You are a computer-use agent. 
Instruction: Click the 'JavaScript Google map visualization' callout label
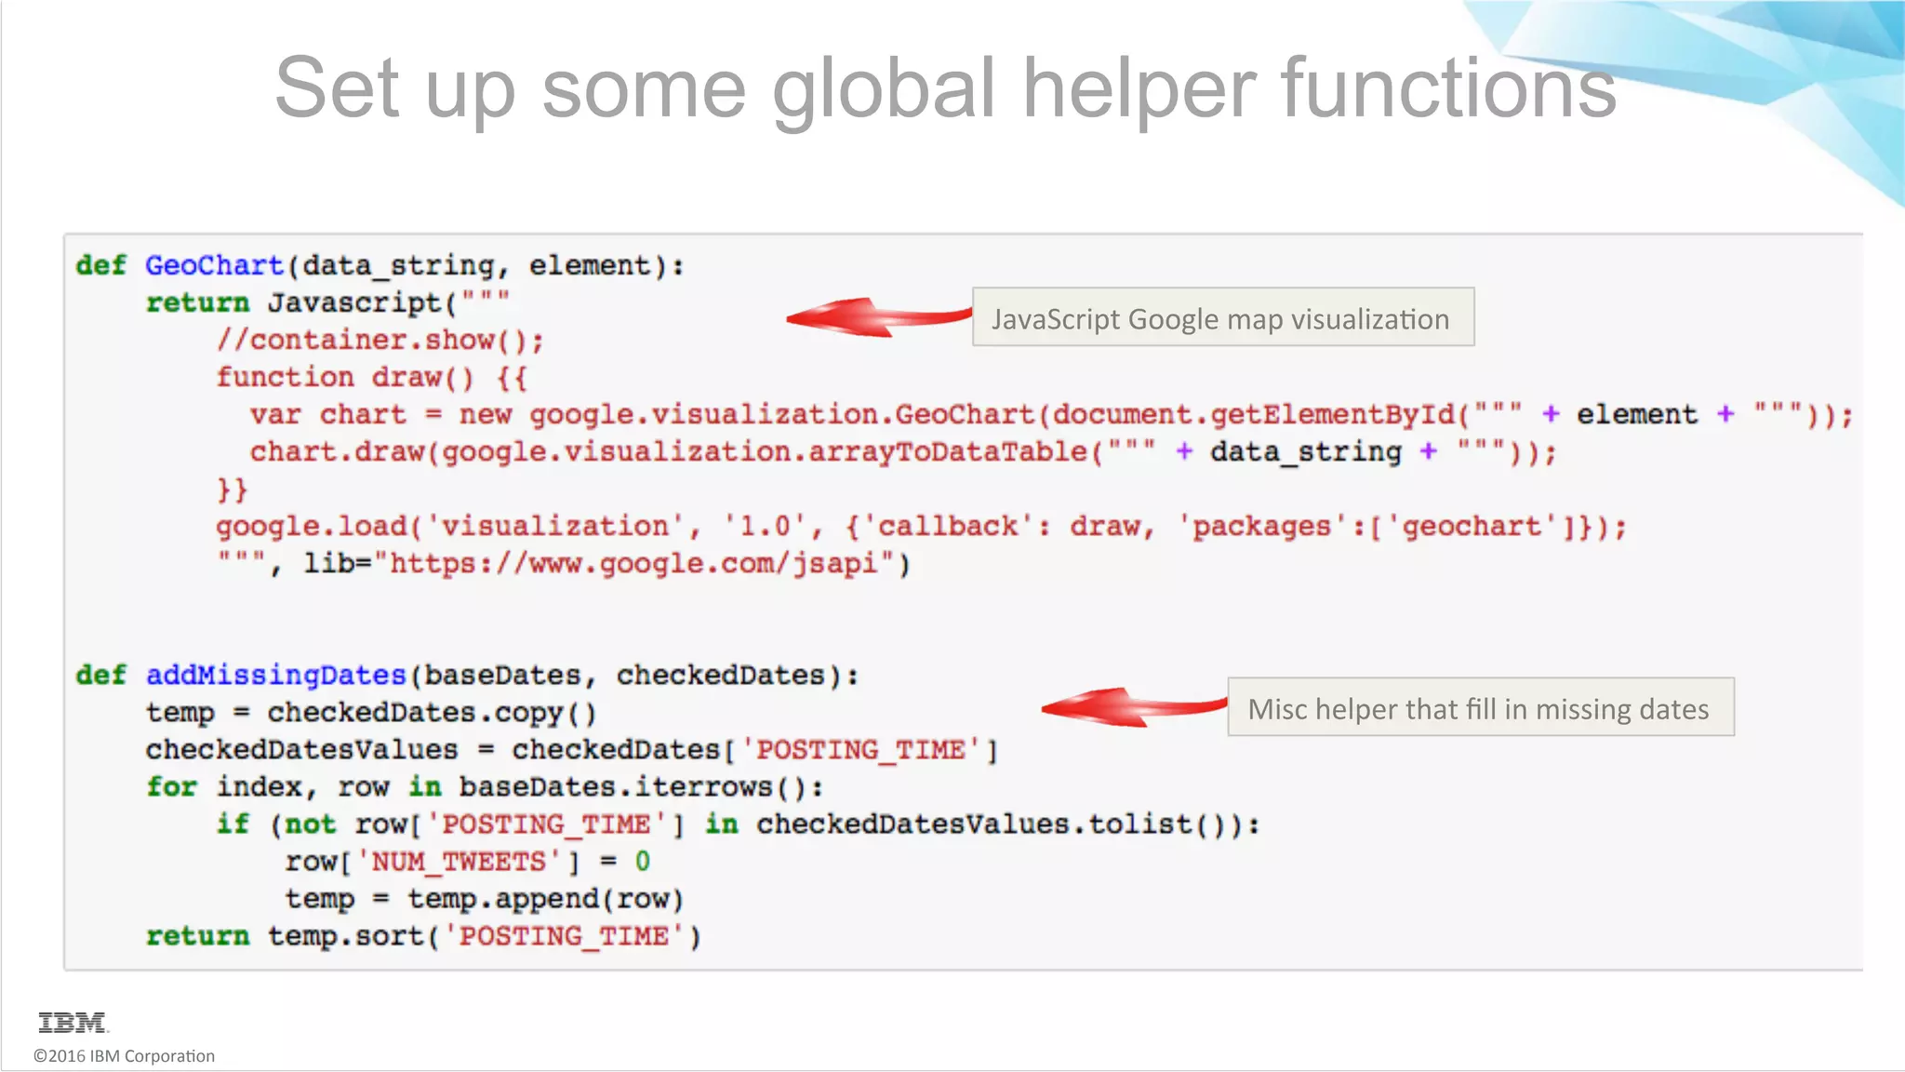coord(1222,318)
